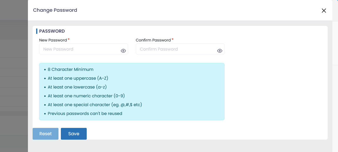Click the previous passwords can't be reused rule
The height and width of the screenshot is (152, 338).
(85, 113)
